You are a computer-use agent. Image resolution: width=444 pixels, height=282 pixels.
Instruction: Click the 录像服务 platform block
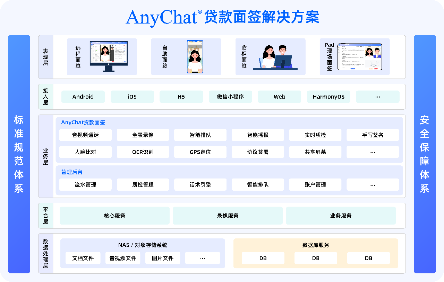click(228, 216)
